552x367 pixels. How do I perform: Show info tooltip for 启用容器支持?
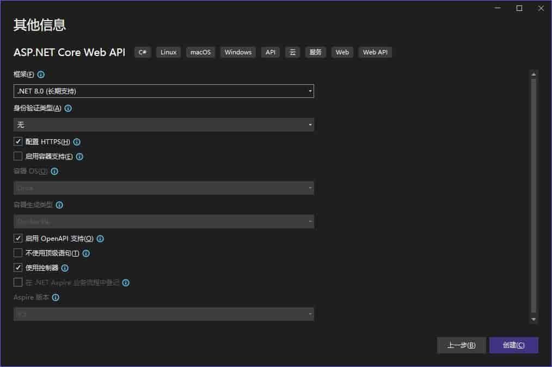point(79,157)
